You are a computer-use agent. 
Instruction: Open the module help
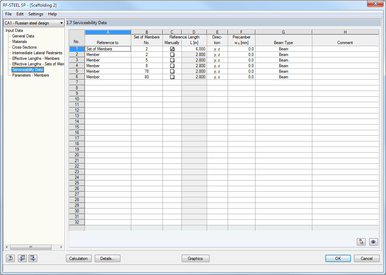coord(10,258)
